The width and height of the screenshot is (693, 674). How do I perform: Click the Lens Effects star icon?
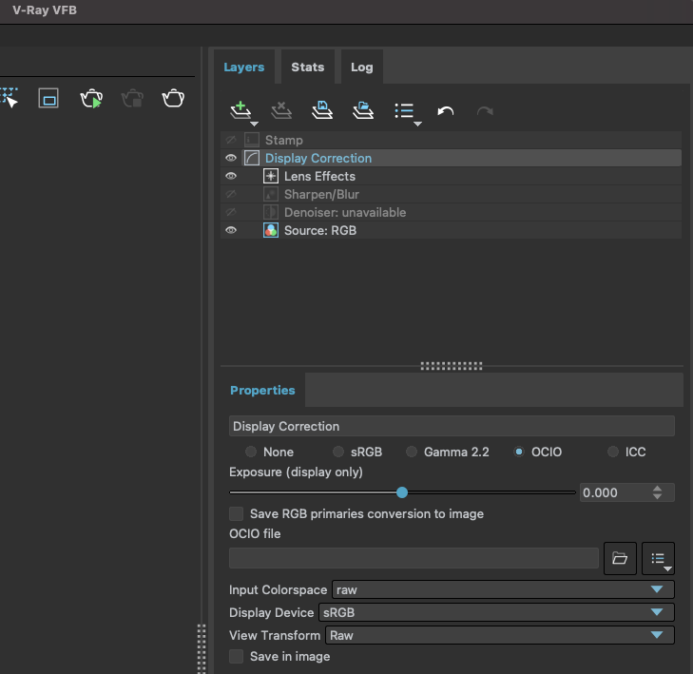pos(271,177)
